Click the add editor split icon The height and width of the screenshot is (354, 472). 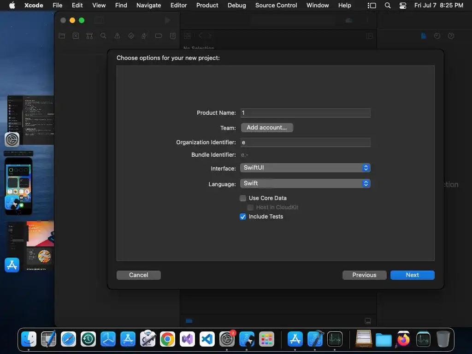pos(369,36)
